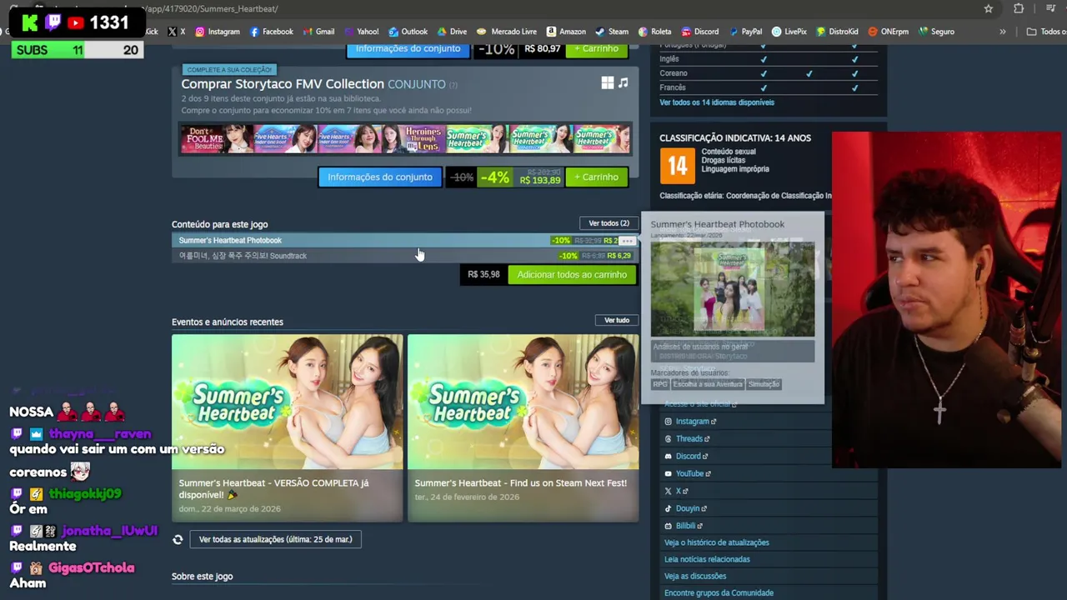Open the 'Find us on Steam Next Fest!' card
Screen dimensions: 1067x600
(523, 428)
